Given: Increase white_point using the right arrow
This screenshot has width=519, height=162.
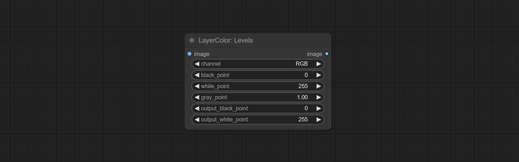Looking at the screenshot, I should tap(319, 86).
